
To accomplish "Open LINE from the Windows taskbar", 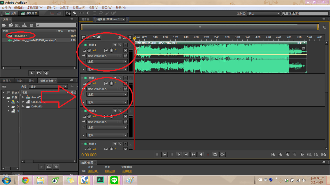I will [114, 180].
